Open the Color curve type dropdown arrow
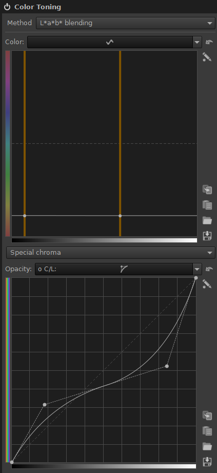The height and width of the screenshot is (473, 217). click(x=197, y=42)
